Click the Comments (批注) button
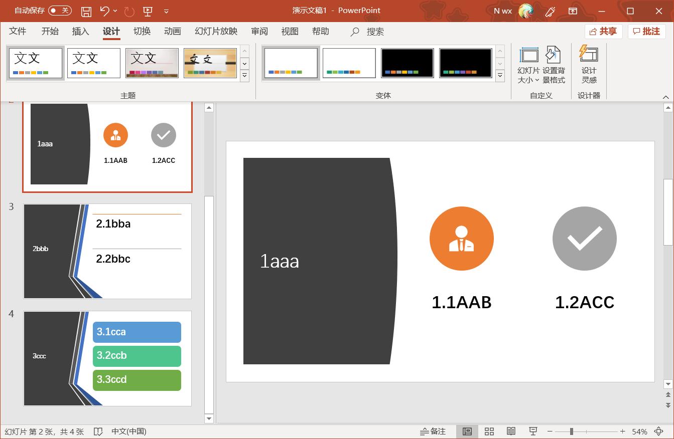Viewport: 674px width, 439px height. pos(646,32)
